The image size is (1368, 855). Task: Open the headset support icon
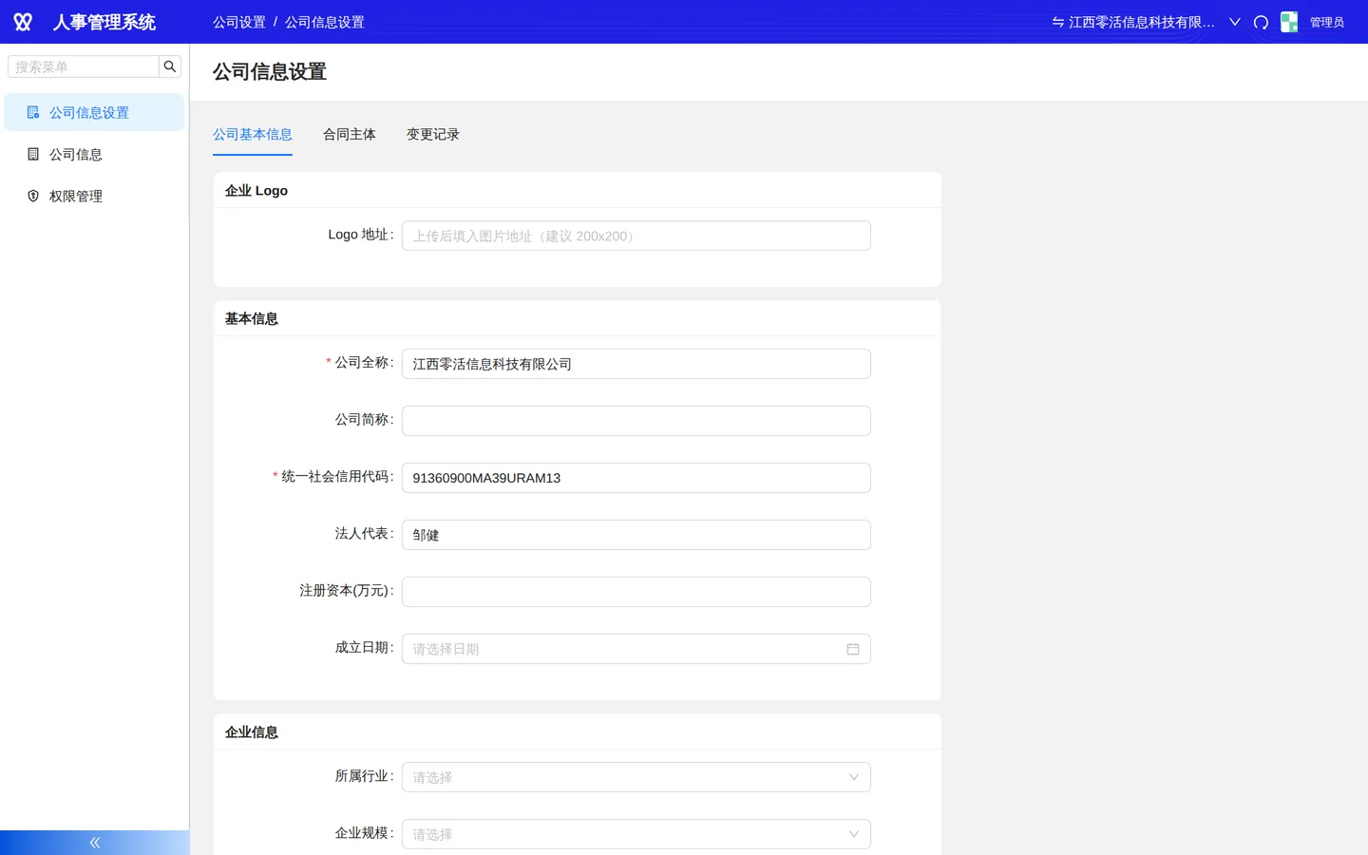[1261, 22]
